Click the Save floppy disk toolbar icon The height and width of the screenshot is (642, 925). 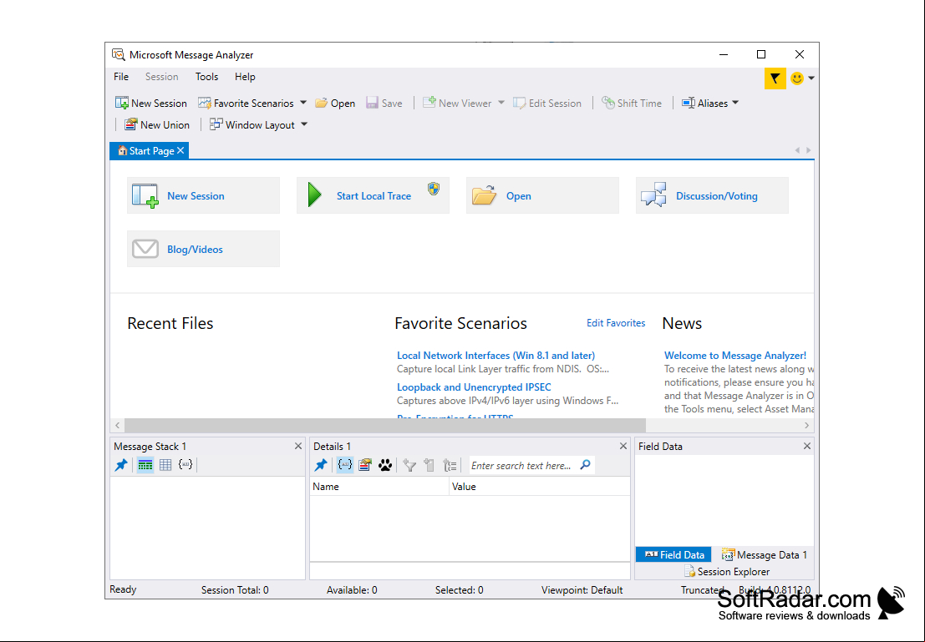click(372, 104)
